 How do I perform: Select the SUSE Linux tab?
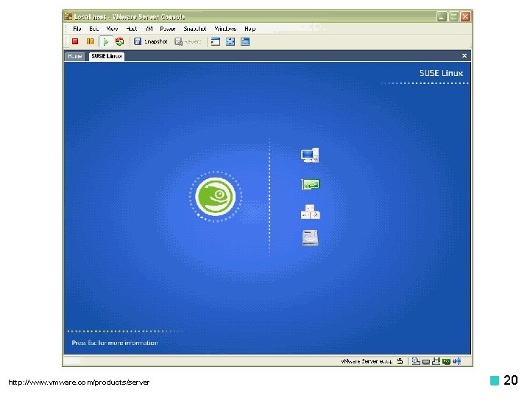pos(107,56)
